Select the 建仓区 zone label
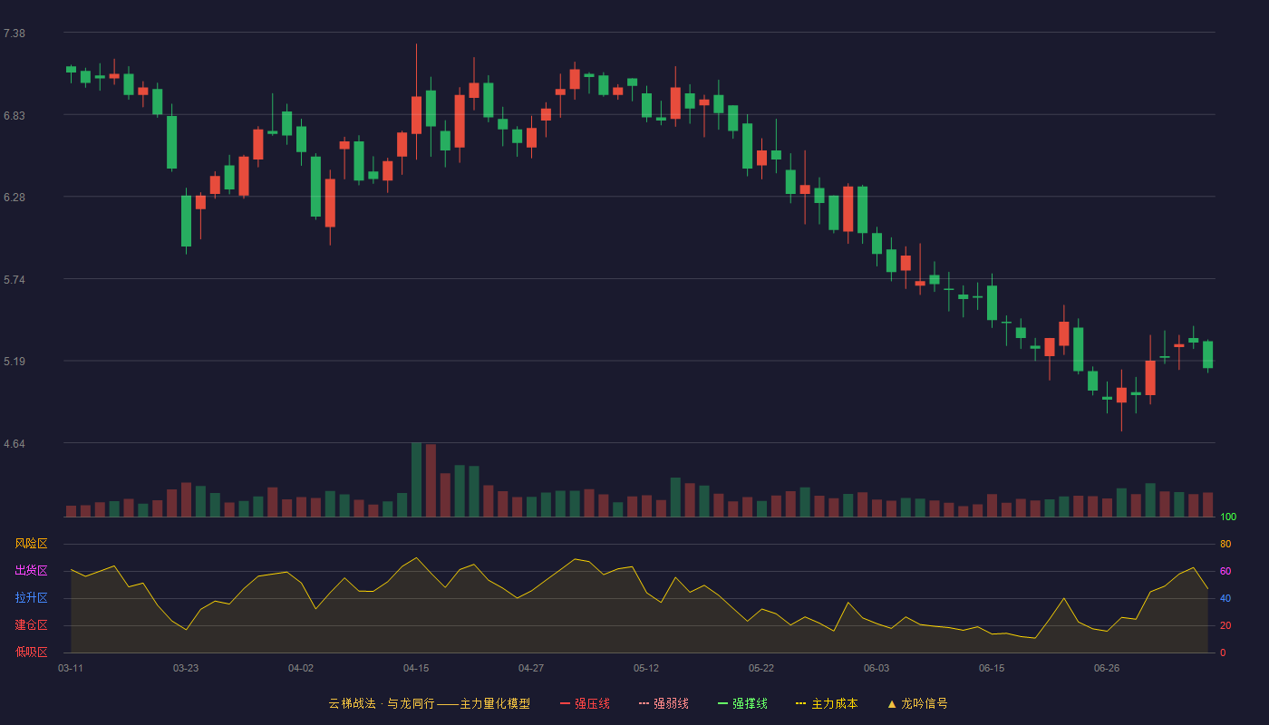 [31, 625]
